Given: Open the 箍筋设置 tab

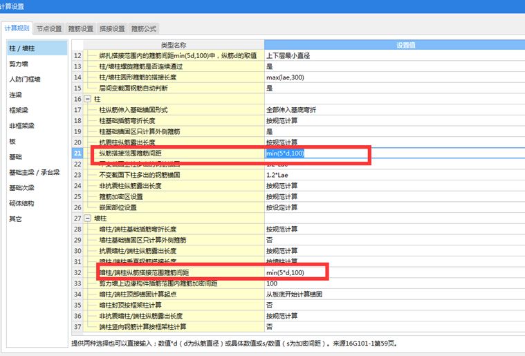Looking at the screenshot, I should click(80, 28).
